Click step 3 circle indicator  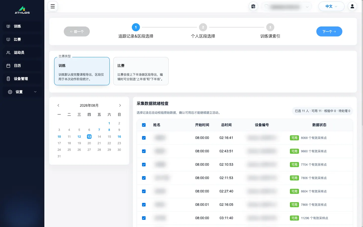[x=270, y=27]
